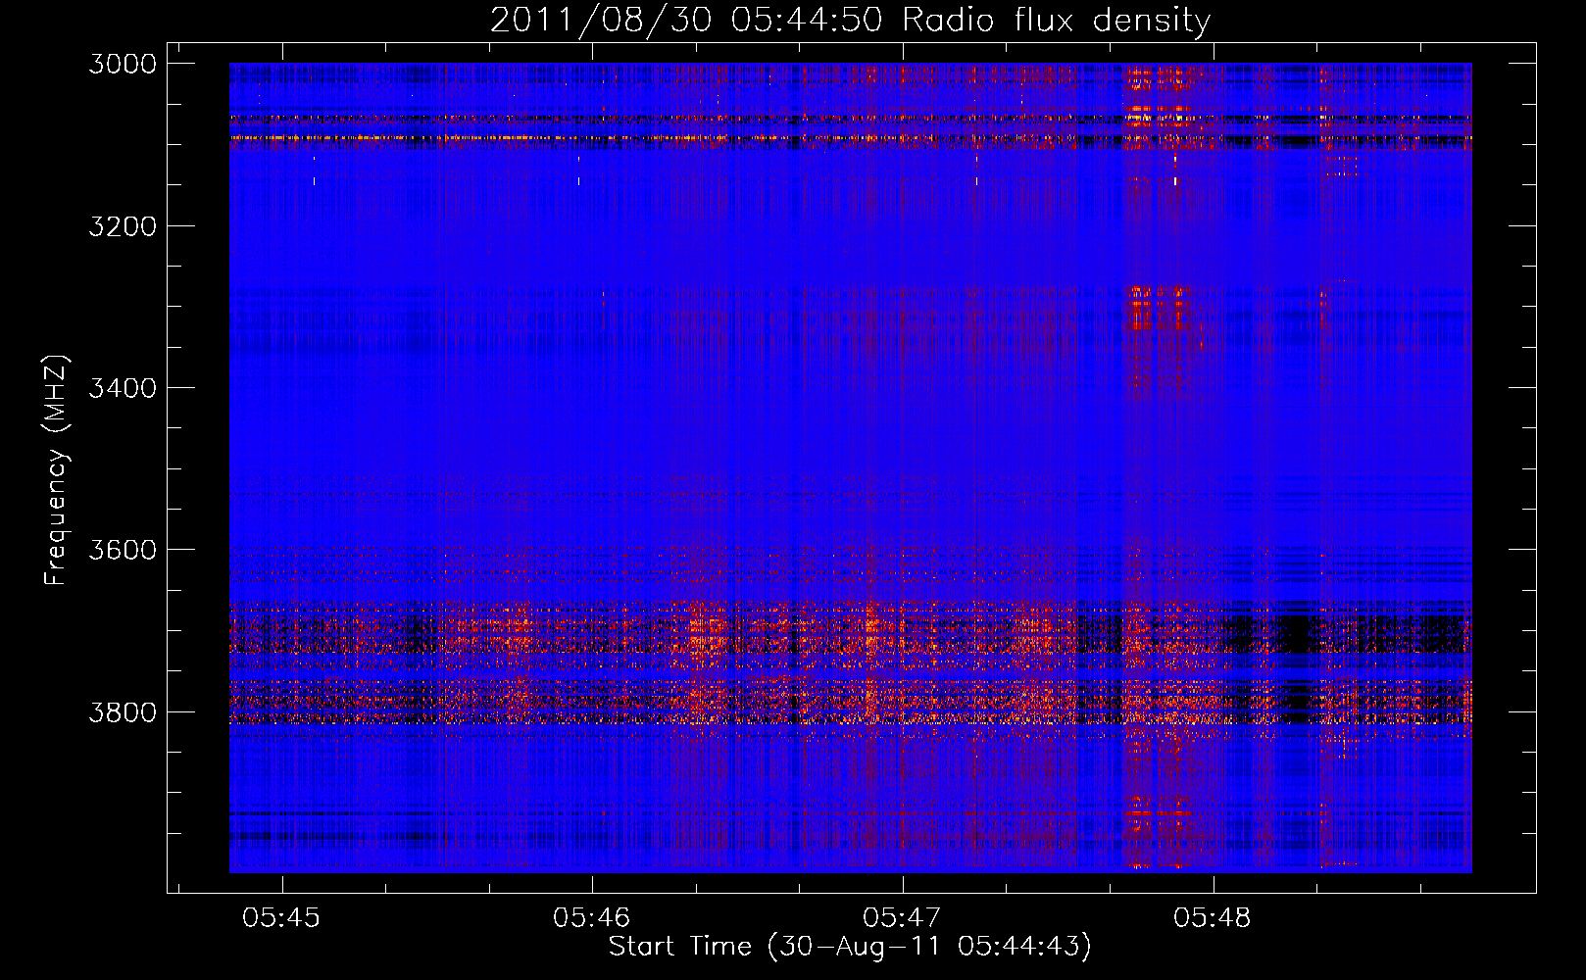Click the 'Frequency (MHZ)' axis title
The width and height of the screenshot is (1586, 980).
[x=57, y=469]
